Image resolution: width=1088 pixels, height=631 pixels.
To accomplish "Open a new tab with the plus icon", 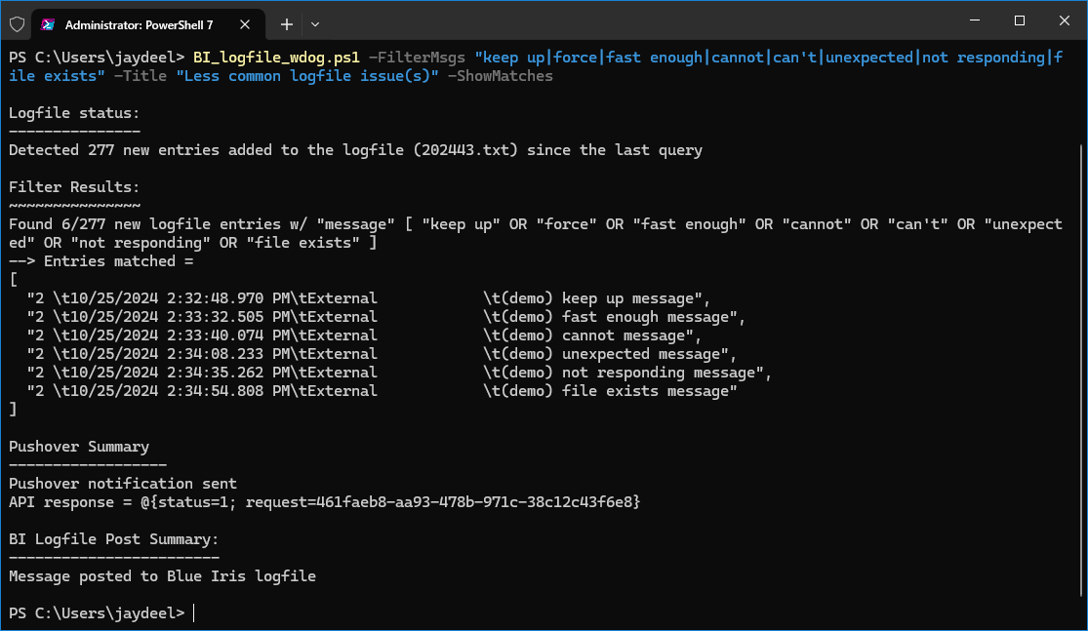I will [x=287, y=24].
